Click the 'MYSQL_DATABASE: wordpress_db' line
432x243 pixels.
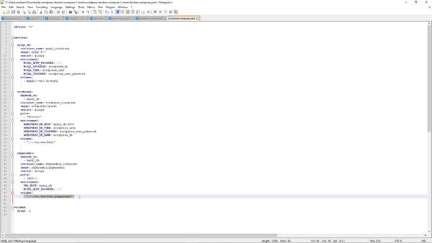(45, 66)
